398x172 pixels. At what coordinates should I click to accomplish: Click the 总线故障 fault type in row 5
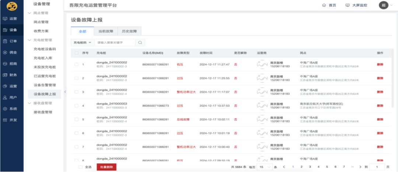pos(183,119)
